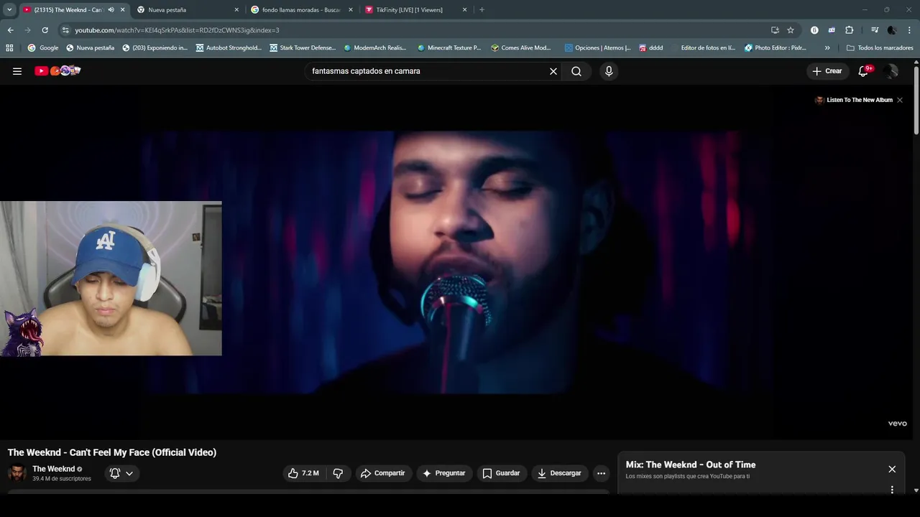Open the Photo Editor Pixlr bookmark
920x517 pixels.
tap(776, 48)
